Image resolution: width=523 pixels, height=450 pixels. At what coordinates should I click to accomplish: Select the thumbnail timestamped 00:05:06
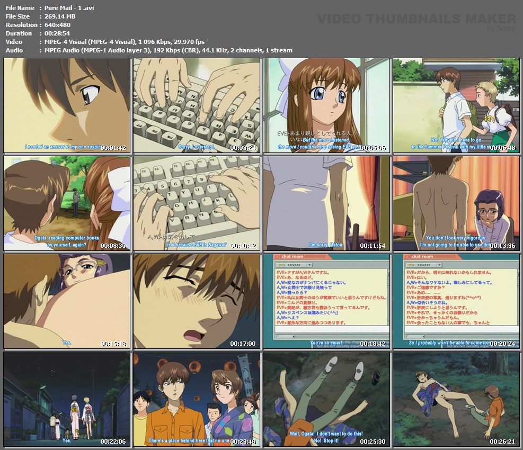pos(326,105)
